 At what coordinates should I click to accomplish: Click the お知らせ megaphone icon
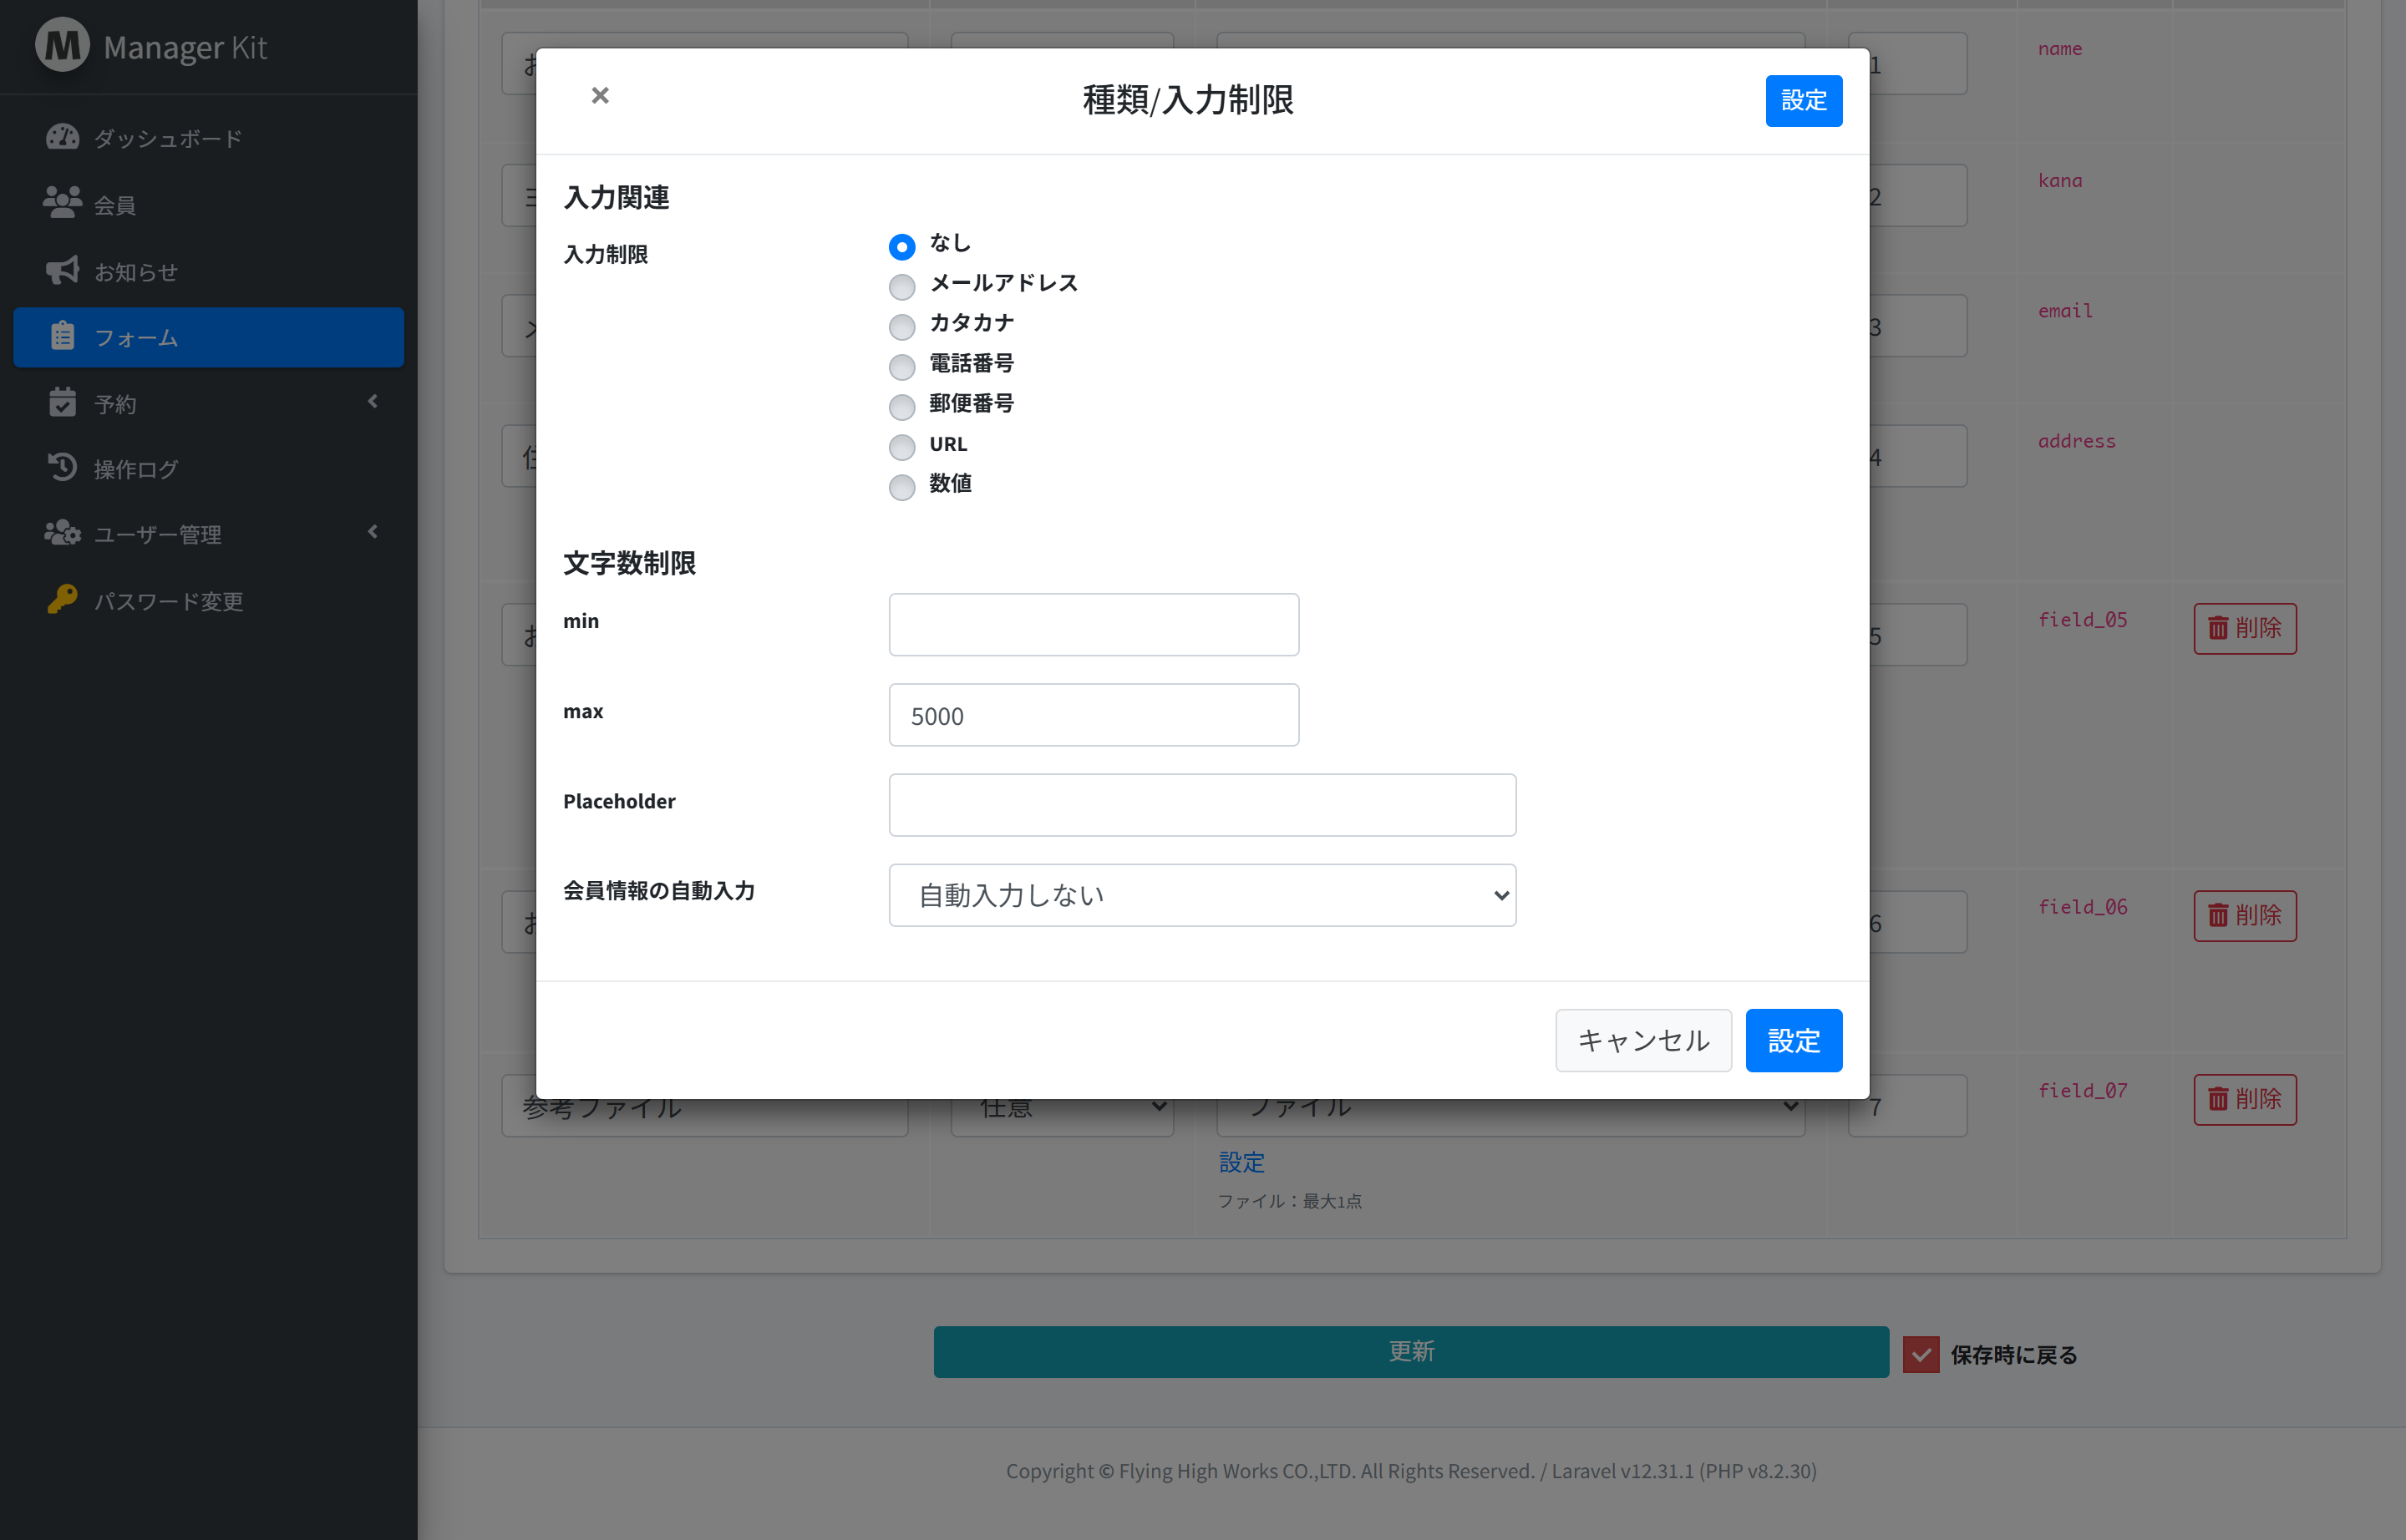click(x=62, y=270)
